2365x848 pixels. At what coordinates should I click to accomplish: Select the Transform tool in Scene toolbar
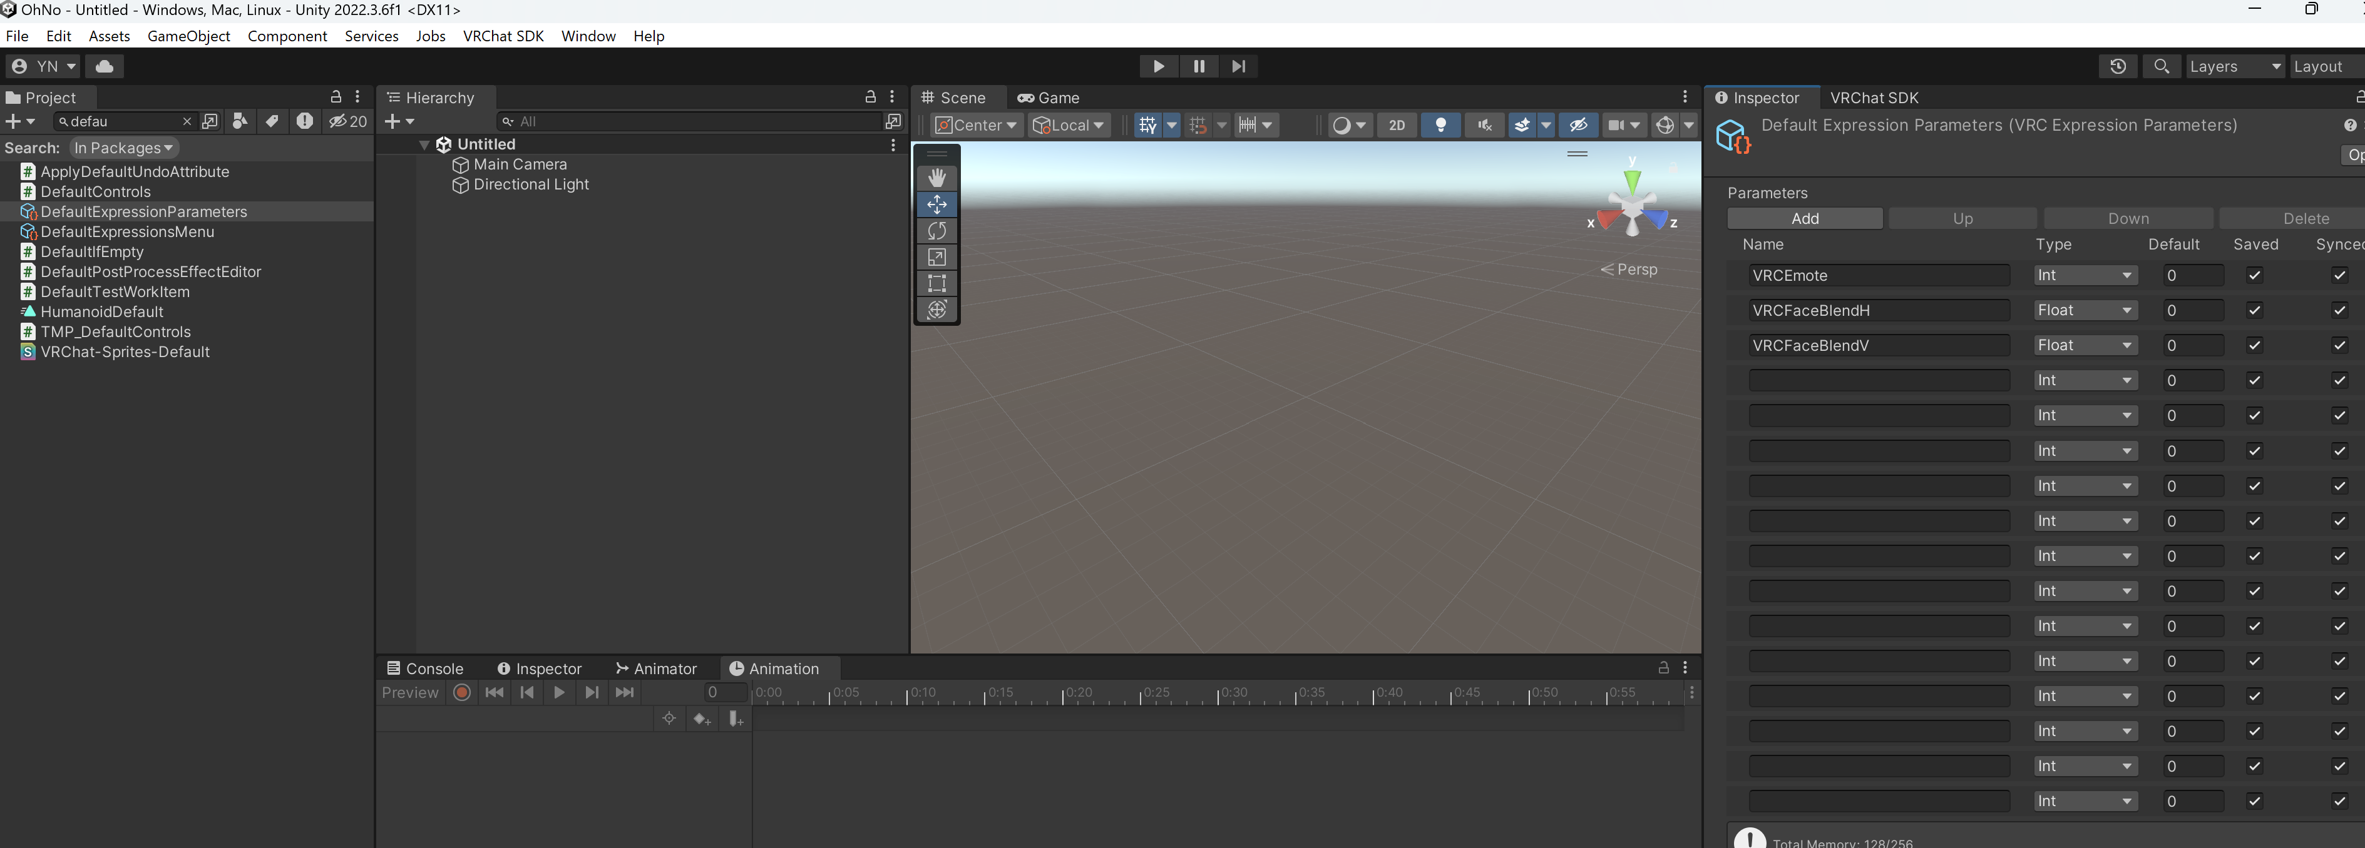point(936,310)
